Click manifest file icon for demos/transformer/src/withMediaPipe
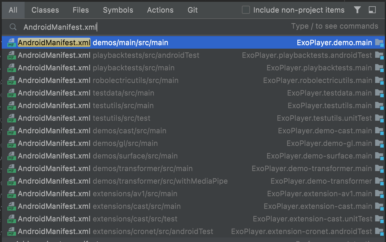 tap(11, 181)
